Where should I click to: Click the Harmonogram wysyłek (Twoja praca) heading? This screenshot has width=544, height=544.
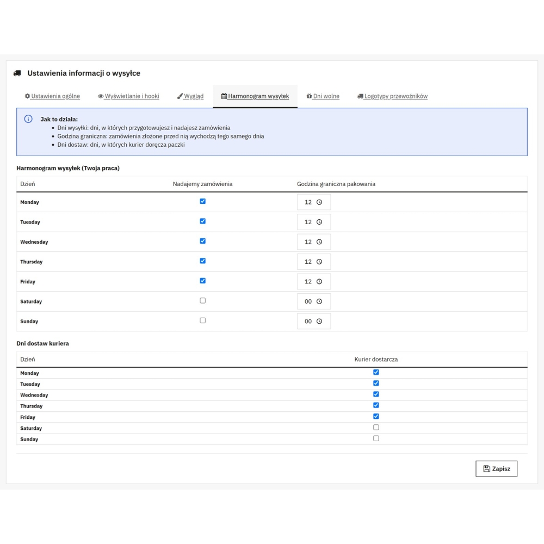pyautogui.click(x=68, y=168)
